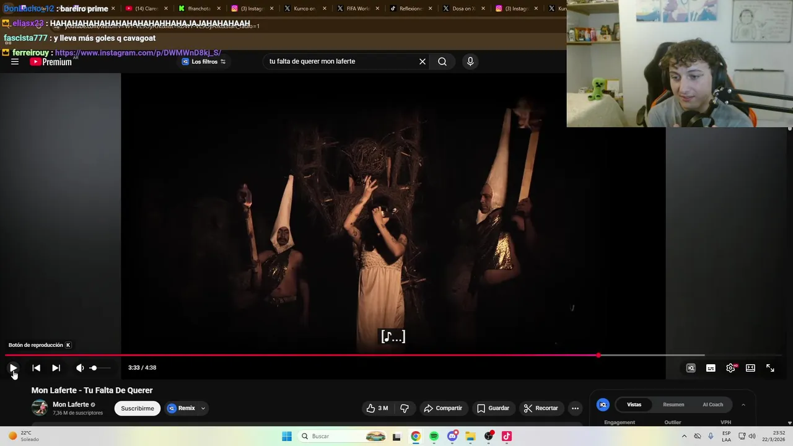Open the Mon Laferte channel avatar
The width and height of the screenshot is (793, 446).
tap(40, 408)
